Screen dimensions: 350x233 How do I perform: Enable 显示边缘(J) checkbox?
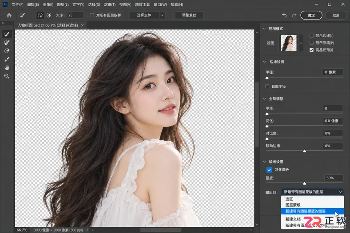click(312, 36)
